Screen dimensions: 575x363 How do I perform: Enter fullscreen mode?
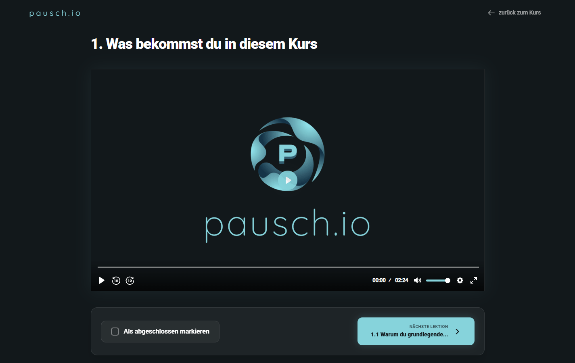coord(474,280)
